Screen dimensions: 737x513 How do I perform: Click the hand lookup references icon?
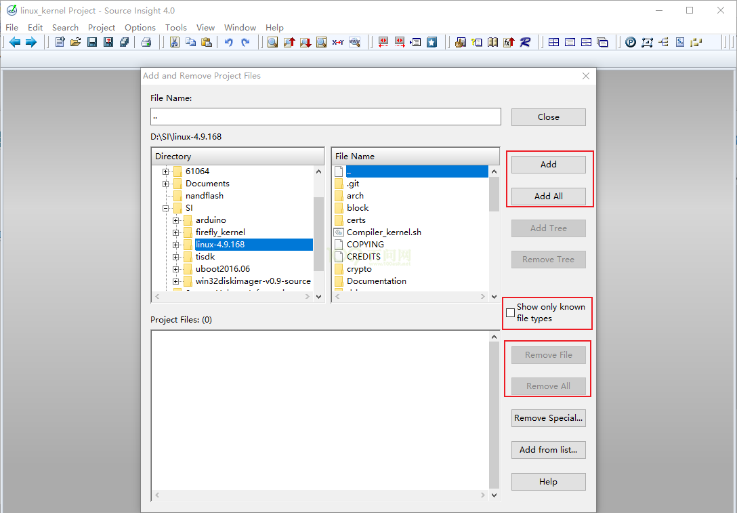pyautogui.click(x=460, y=42)
